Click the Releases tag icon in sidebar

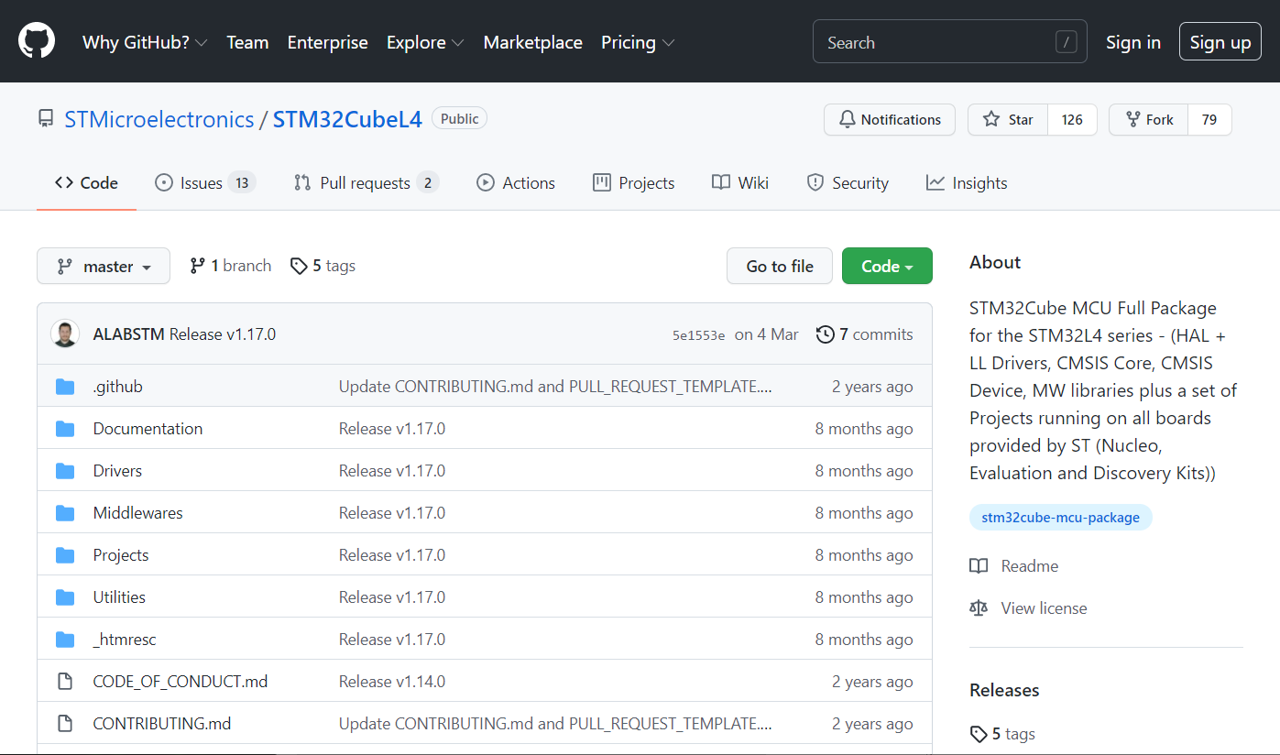[x=979, y=734]
